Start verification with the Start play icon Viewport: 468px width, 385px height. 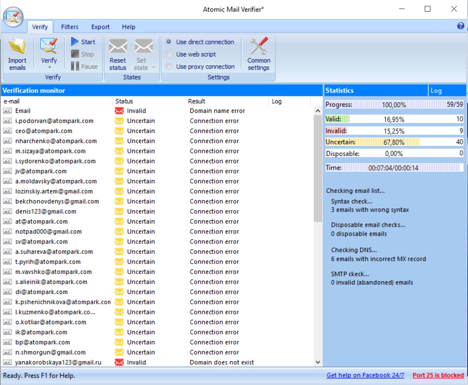point(75,42)
